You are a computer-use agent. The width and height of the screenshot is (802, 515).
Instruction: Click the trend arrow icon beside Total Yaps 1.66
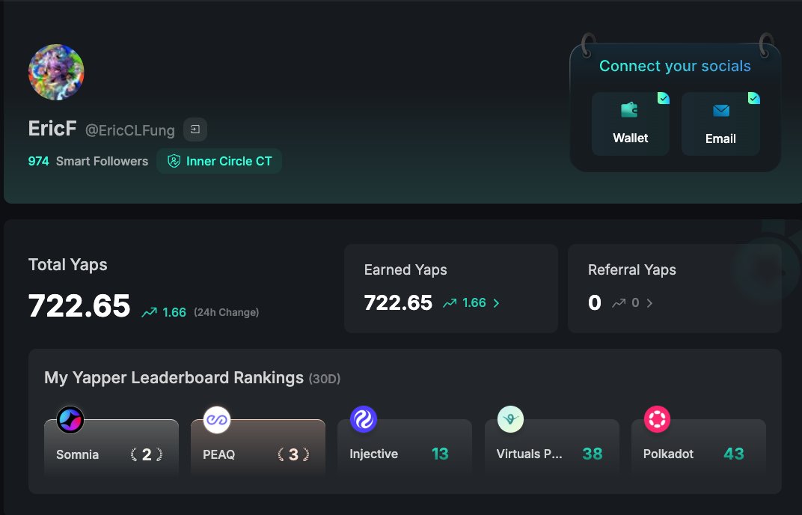pyautogui.click(x=150, y=312)
